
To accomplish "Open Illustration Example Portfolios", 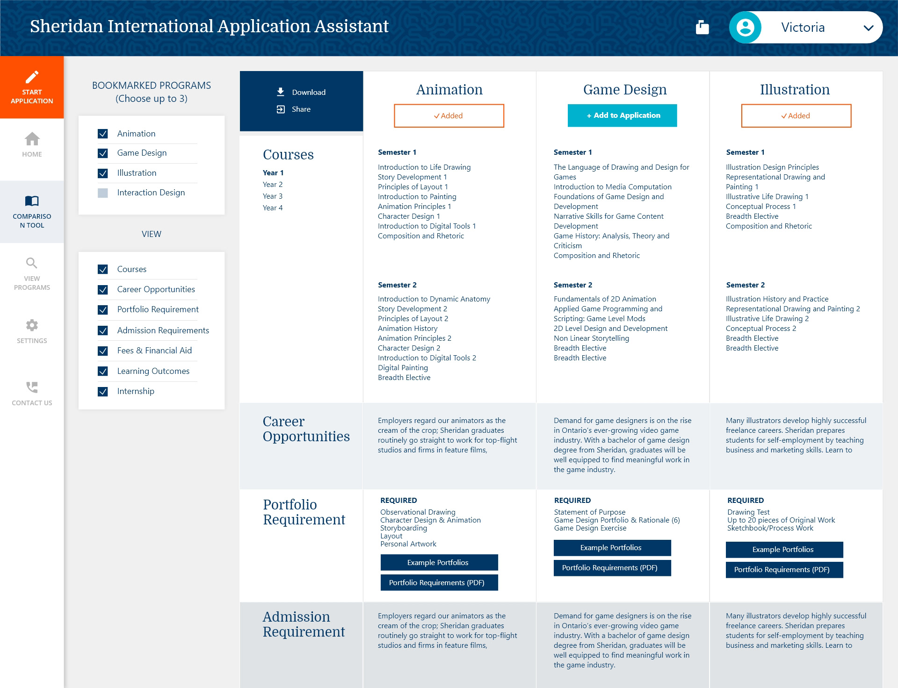I will [784, 550].
